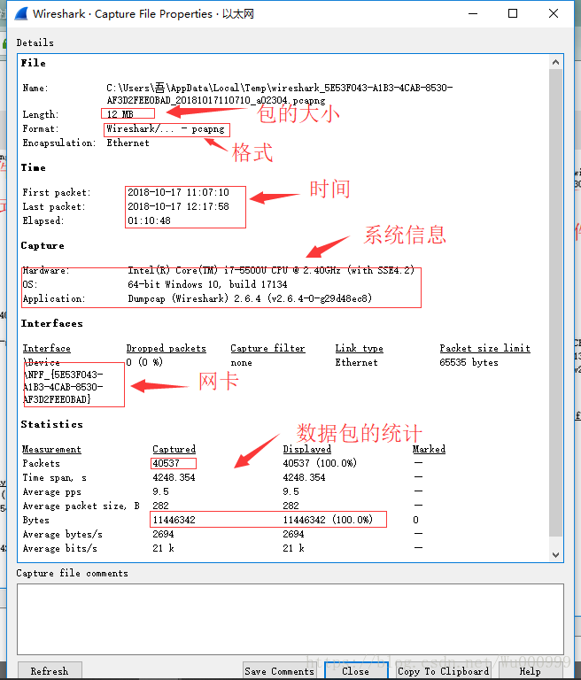This screenshot has height=680, width=581.
Task: Click inside the Capture file comments box
Action: point(290,619)
